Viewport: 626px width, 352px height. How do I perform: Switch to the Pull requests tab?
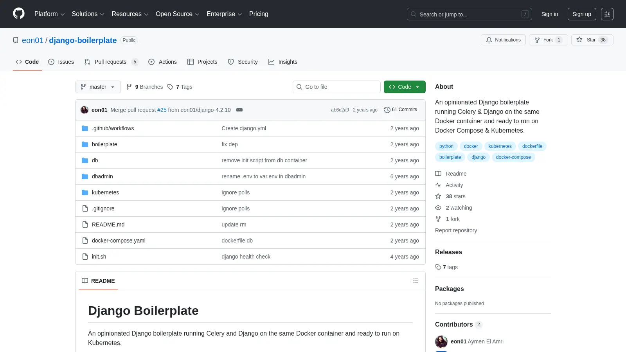pos(111,62)
